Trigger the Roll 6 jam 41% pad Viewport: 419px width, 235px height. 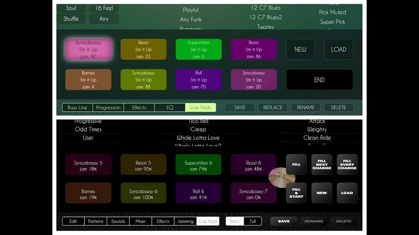click(198, 193)
